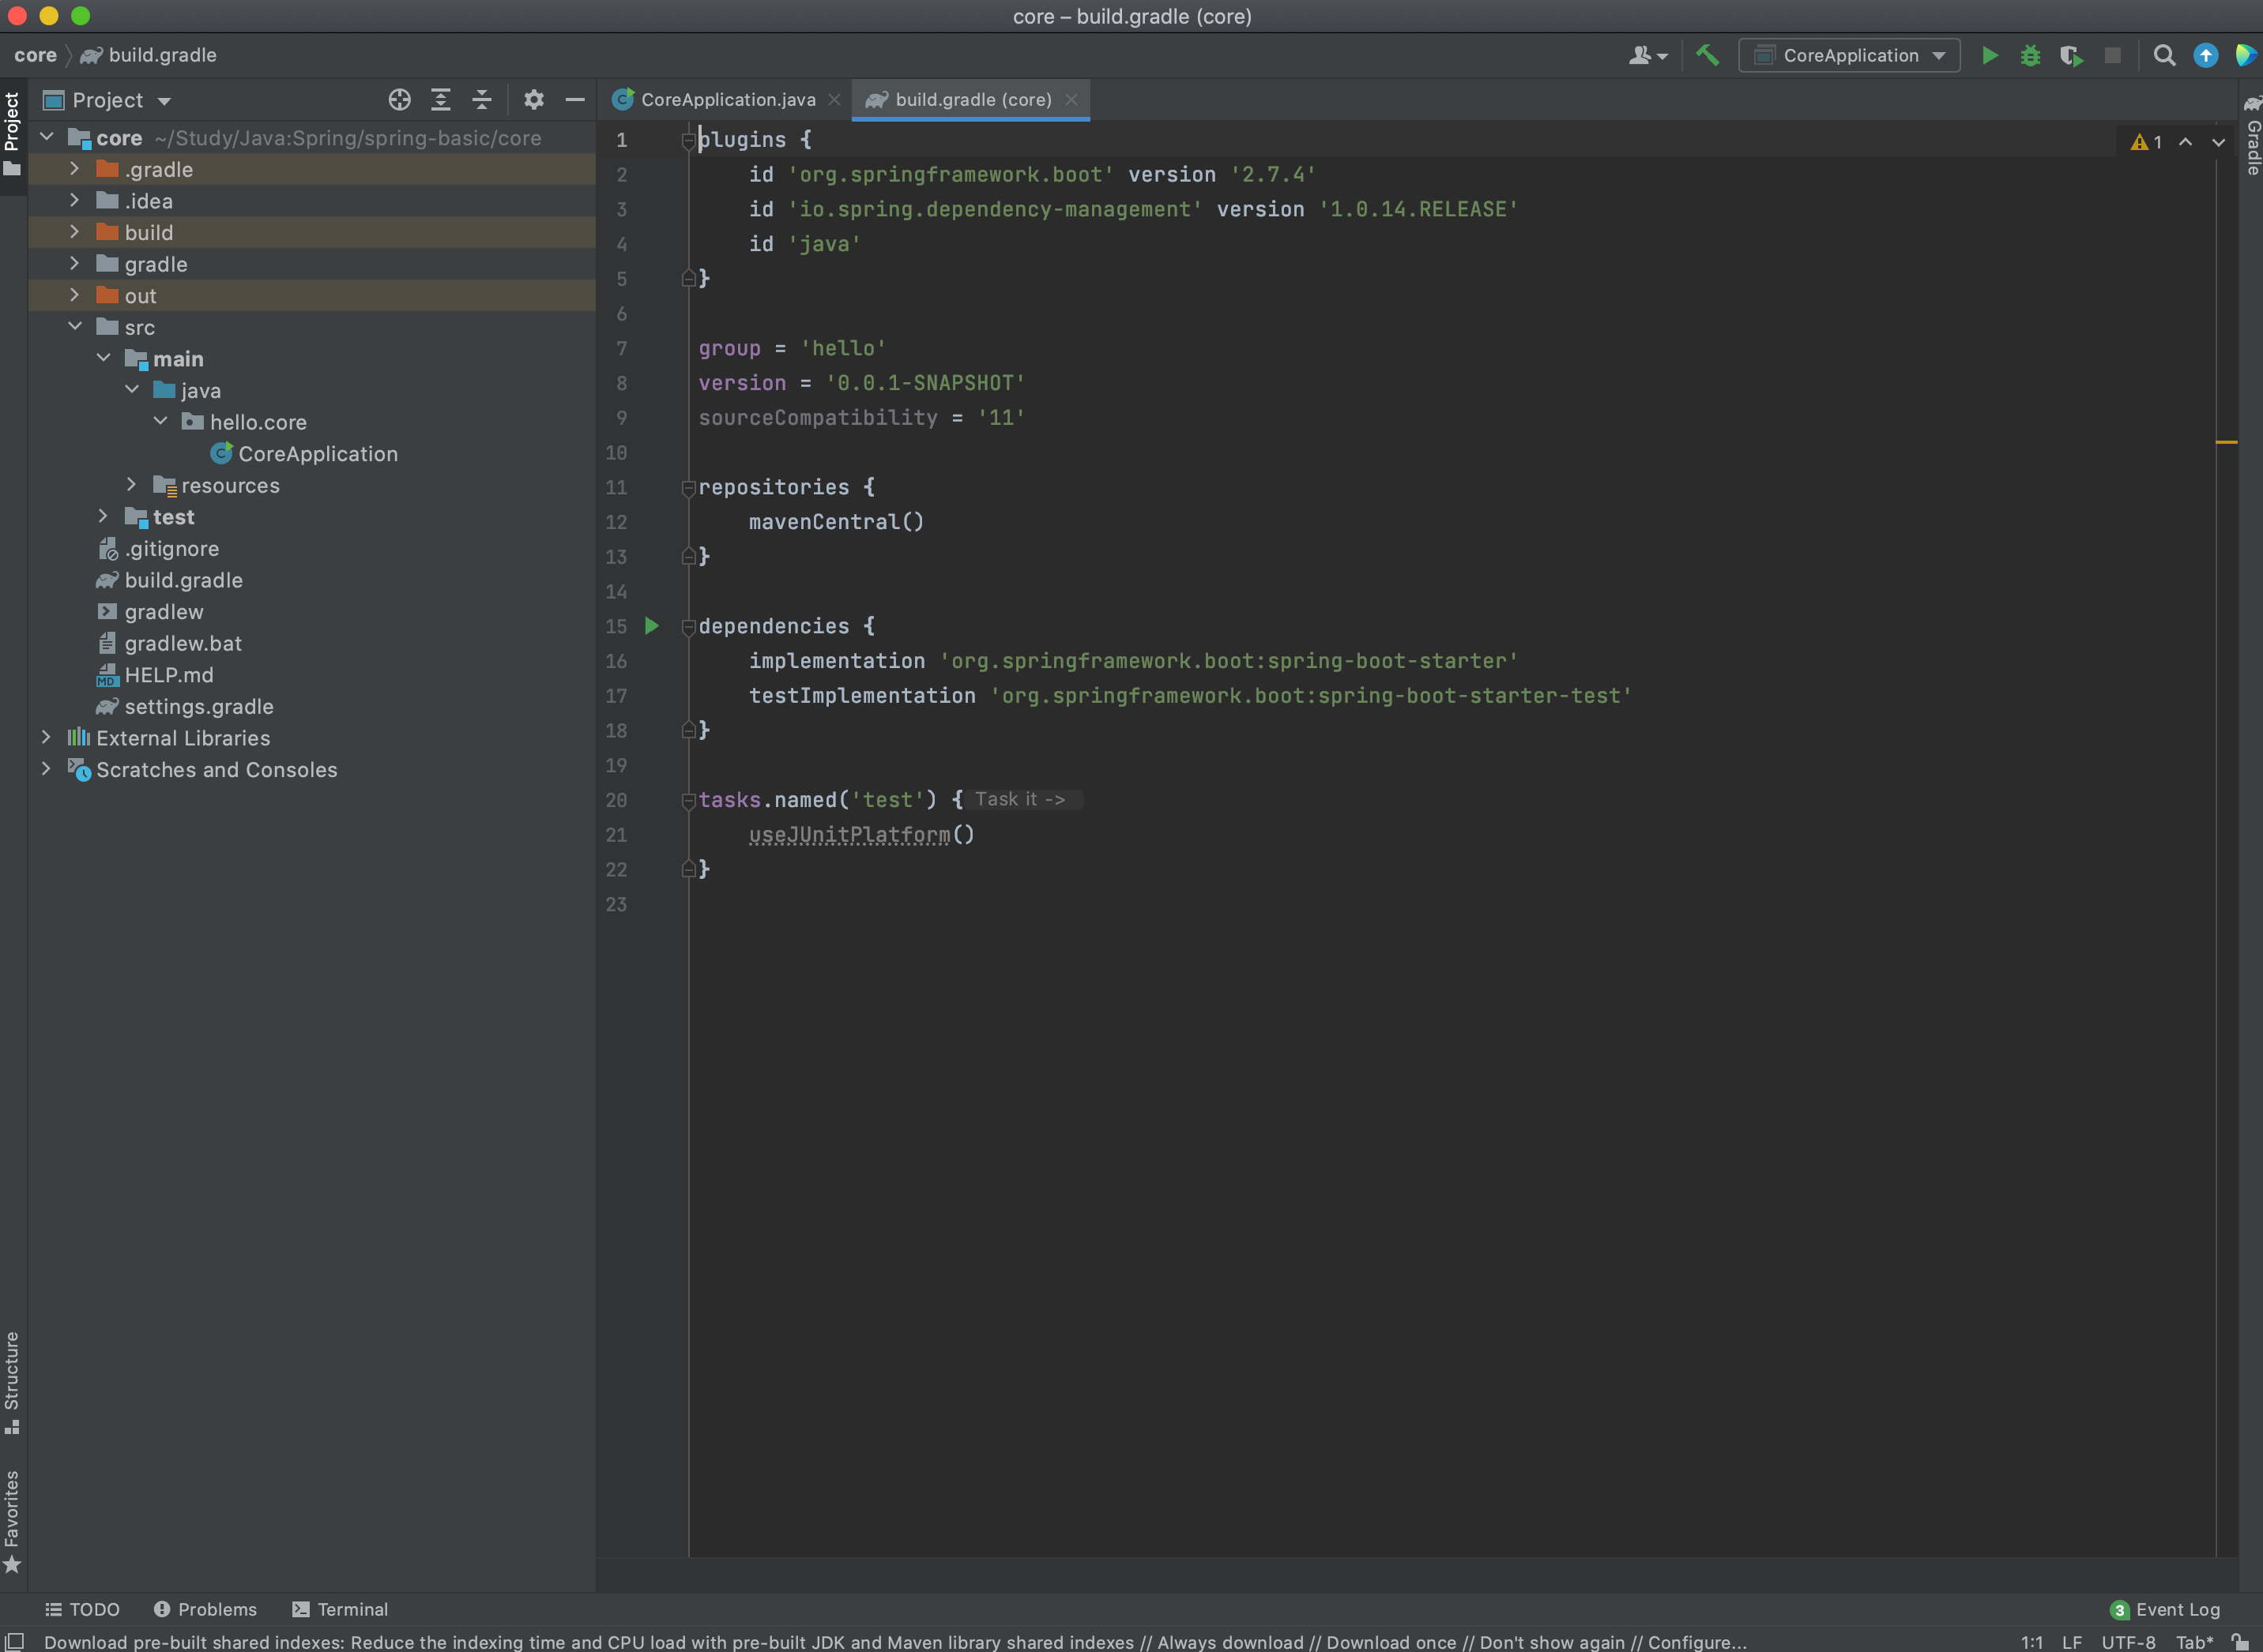This screenshot has height=1652, width=2263.
Task: Open Search Everywhere magnifier icon
Action: [x=2164, y=56]
